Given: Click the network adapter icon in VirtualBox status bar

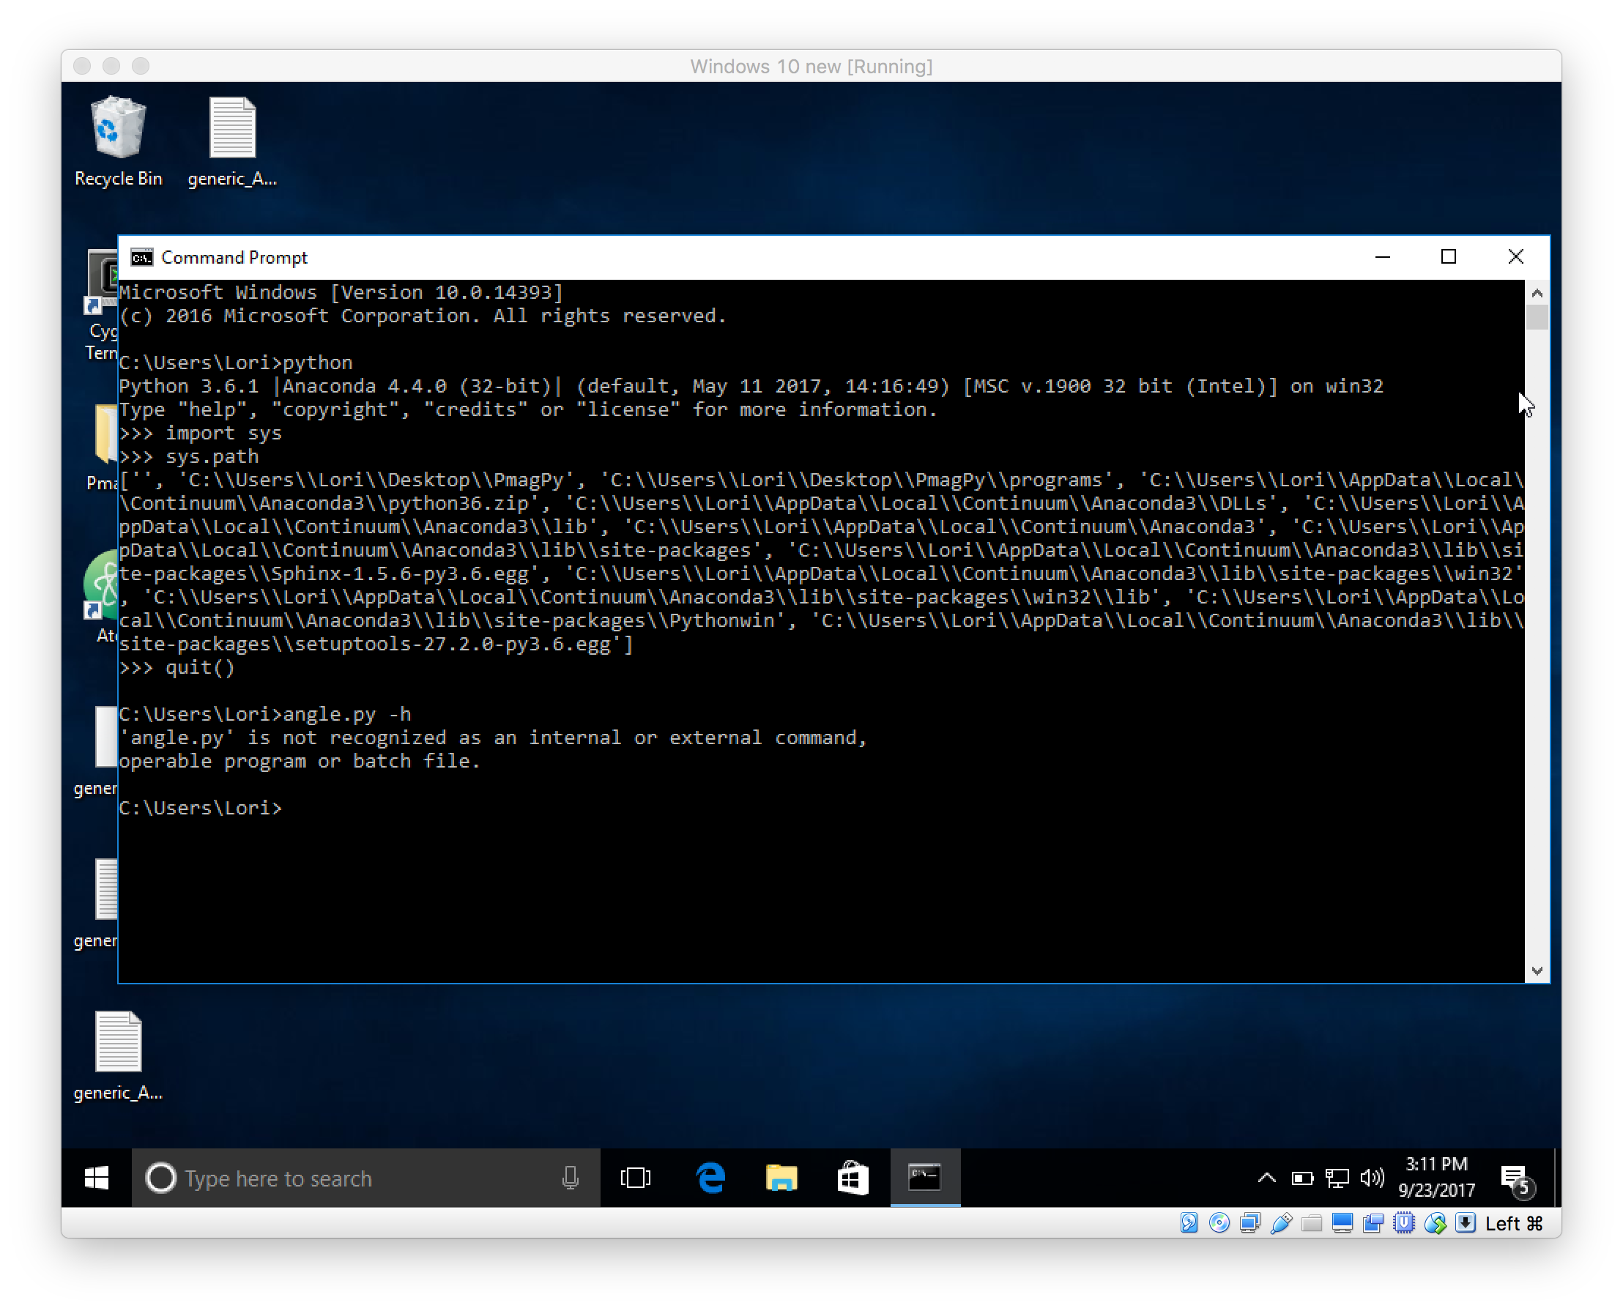Looking at the screenshot, I should pos(1250,1222).
